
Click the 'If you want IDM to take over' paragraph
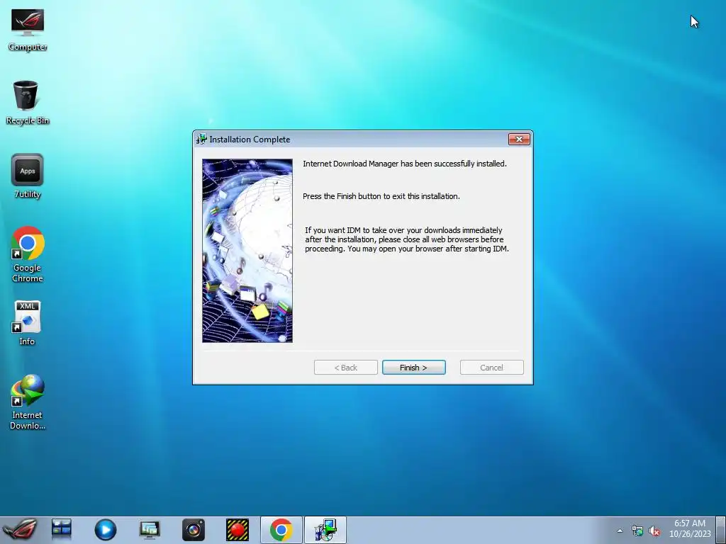pyautogui.click(x=406, y=239)
